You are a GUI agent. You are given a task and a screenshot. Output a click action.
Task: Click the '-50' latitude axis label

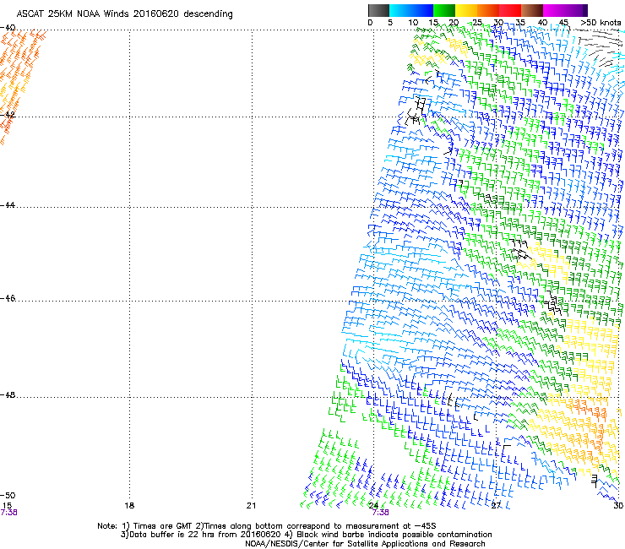(x=8, y=495)
